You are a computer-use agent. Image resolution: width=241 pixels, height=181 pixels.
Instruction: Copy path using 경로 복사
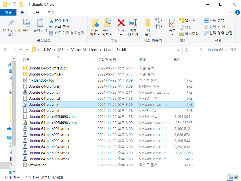click(x=59, y=27)
